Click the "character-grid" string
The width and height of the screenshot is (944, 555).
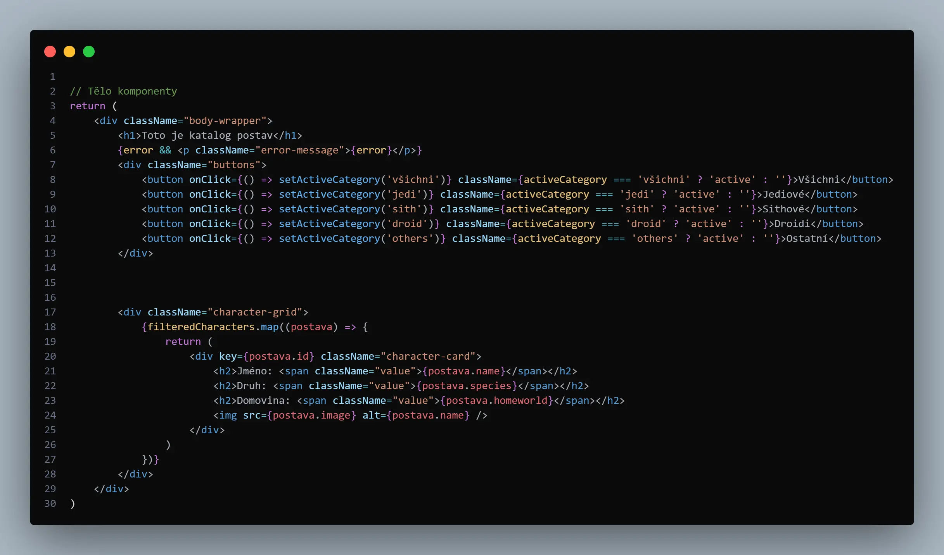pos(255,312)
